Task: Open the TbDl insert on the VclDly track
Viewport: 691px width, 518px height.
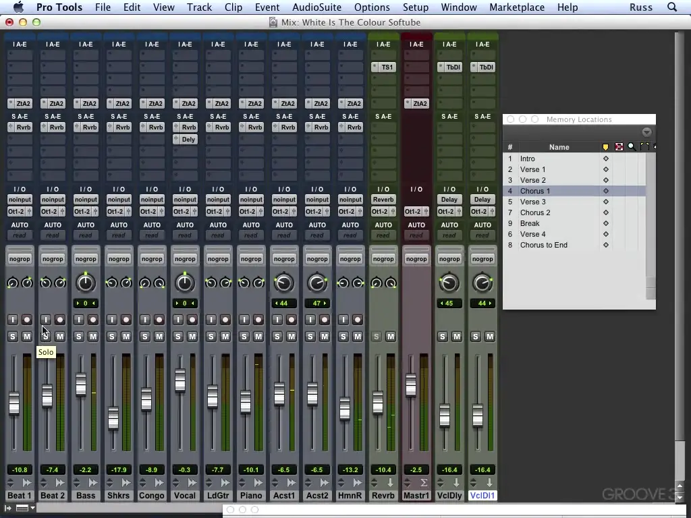Action: point(449,67)
